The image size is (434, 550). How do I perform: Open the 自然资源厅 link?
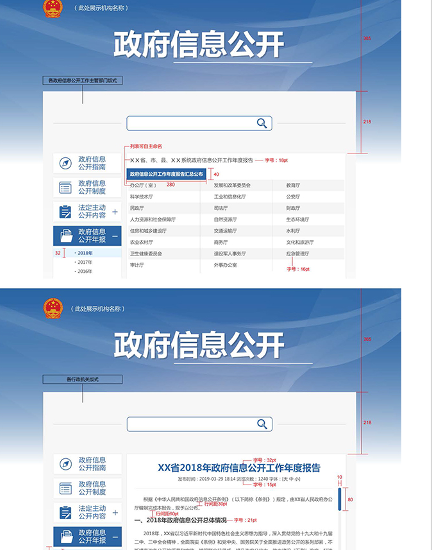(226, 219)
